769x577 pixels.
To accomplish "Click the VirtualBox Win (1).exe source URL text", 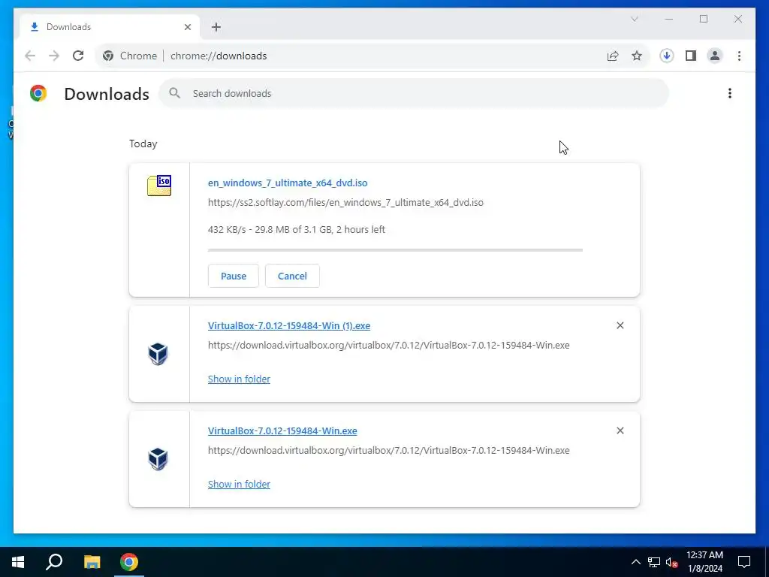I will tap(388, 346).
